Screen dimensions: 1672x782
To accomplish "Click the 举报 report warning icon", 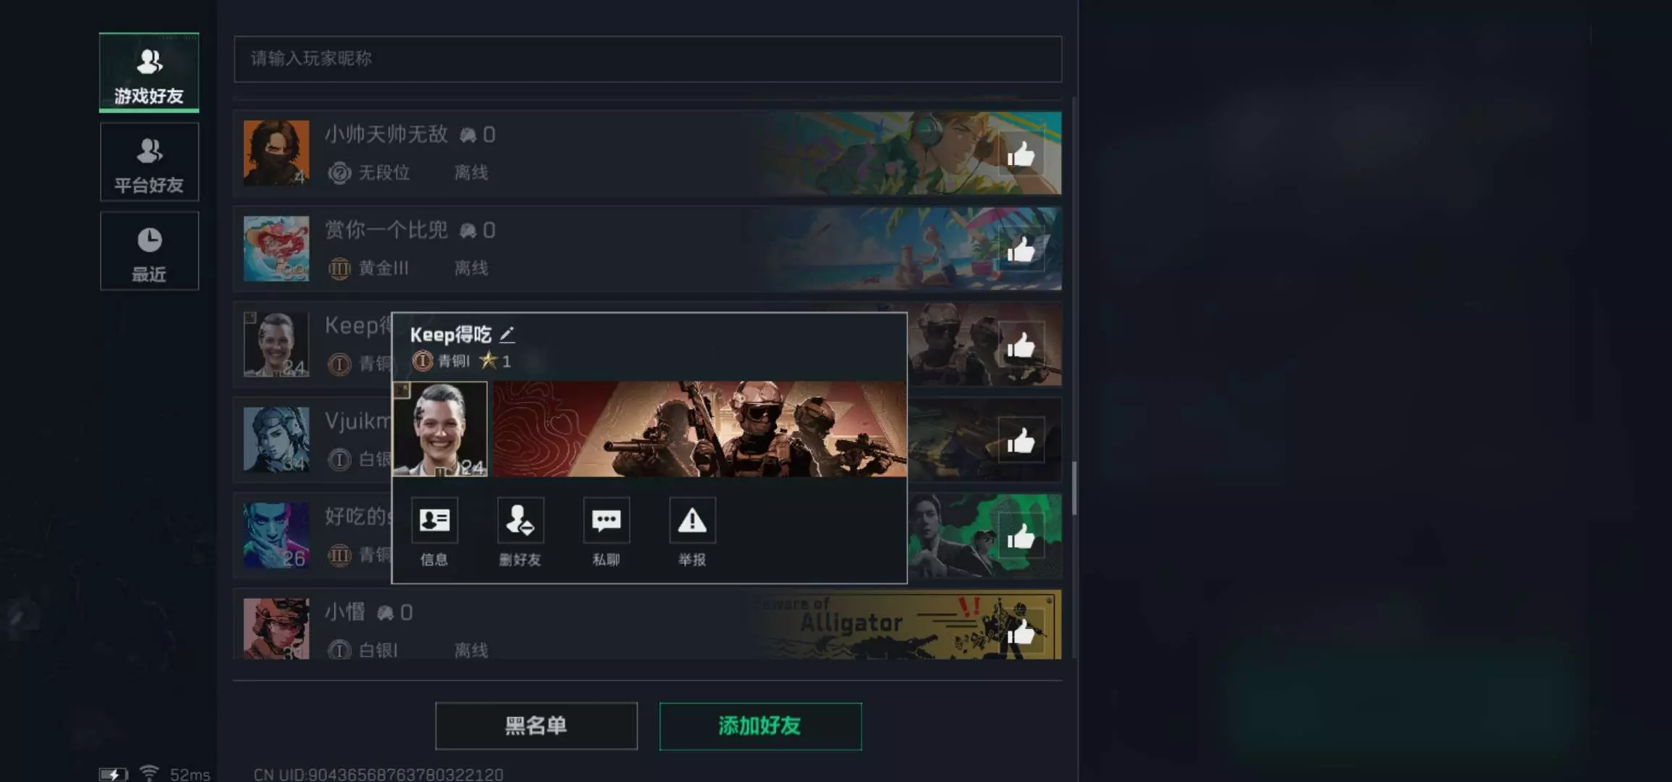I will (x=693, y=521).
